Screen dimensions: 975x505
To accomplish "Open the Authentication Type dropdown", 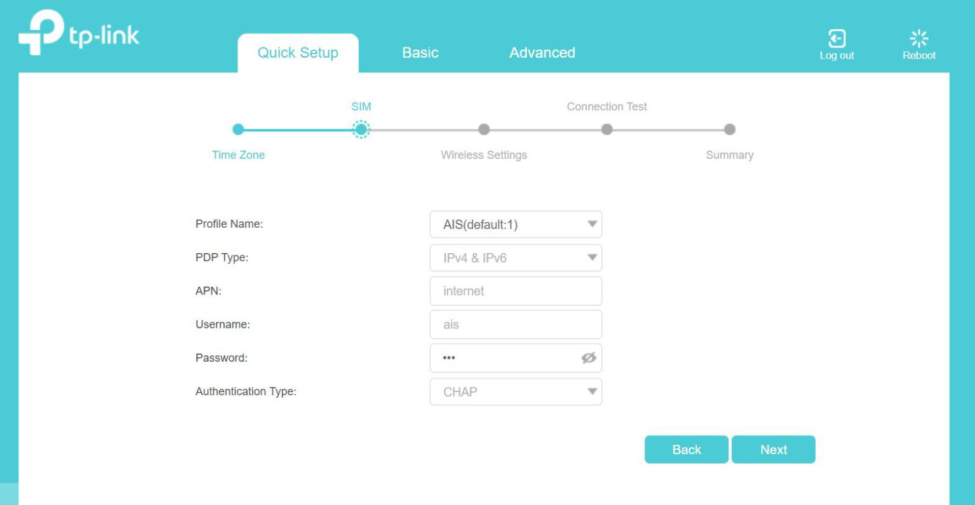I will click(x=515, y=392).
